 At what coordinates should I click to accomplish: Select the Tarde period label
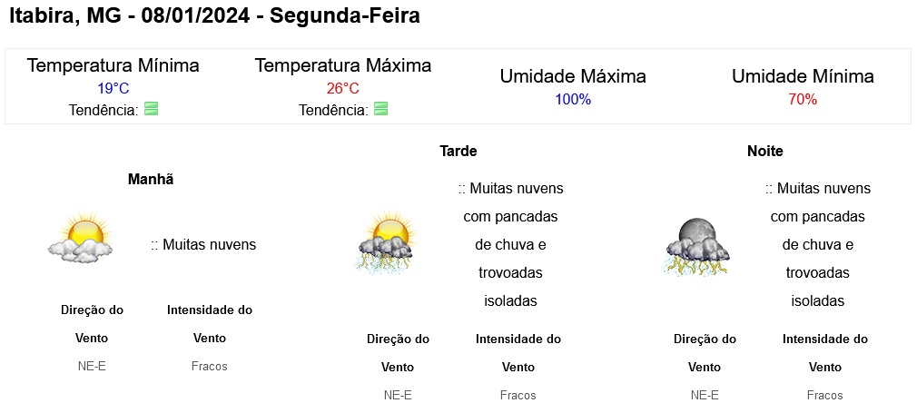tap(458, 151)
